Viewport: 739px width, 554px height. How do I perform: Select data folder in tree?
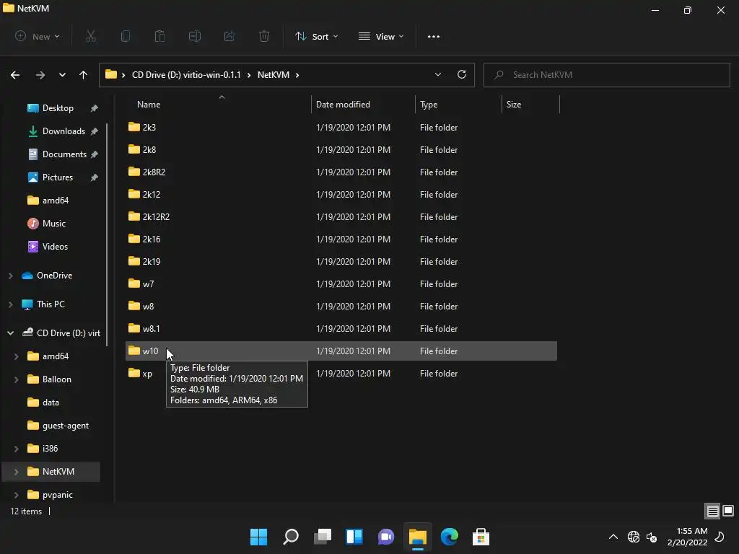click(x=51, y=403)
